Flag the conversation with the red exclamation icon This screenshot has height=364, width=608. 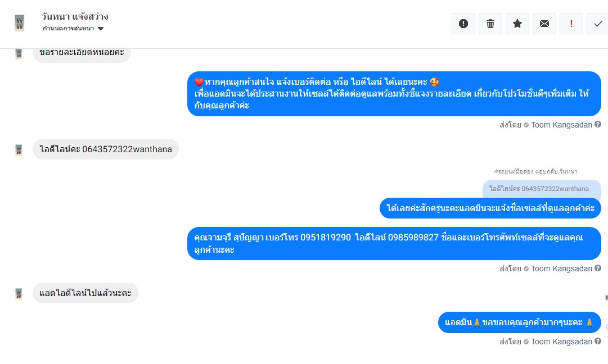[571, 24]
